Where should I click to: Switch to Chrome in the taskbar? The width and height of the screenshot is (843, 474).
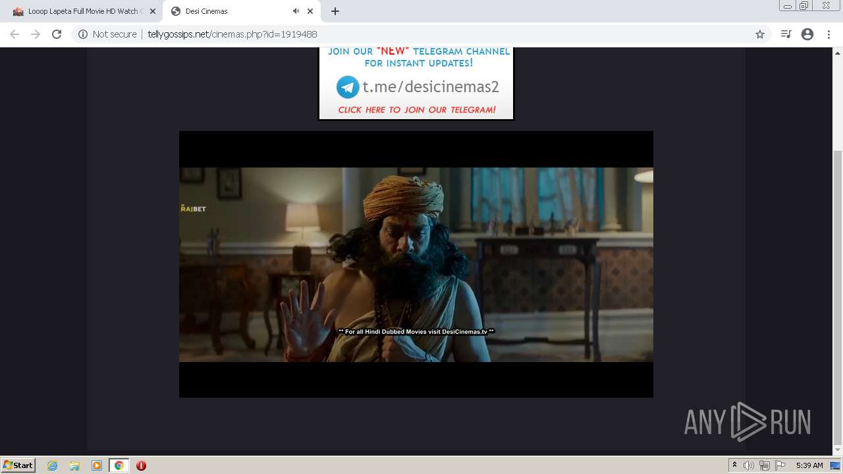tap(119, 465)
